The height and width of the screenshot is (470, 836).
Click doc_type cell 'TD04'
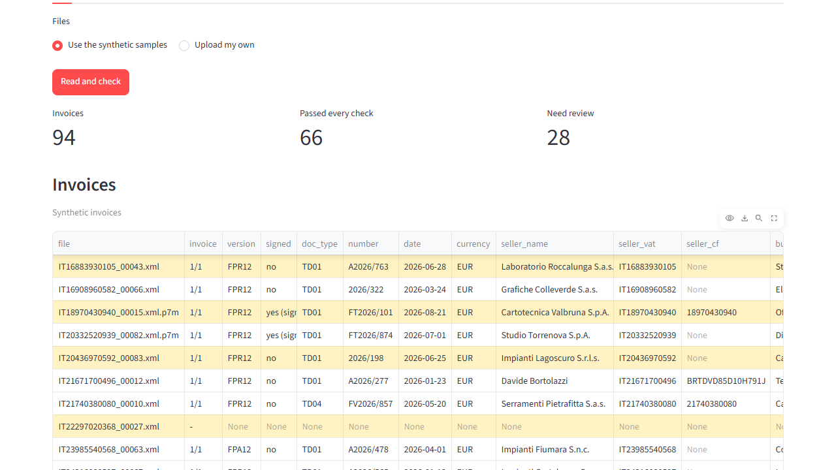pos(320,403)
